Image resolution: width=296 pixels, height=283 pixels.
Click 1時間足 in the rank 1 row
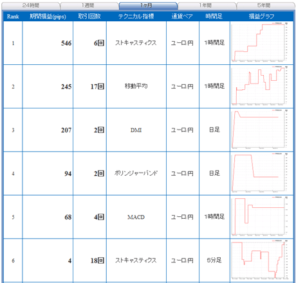214,42
